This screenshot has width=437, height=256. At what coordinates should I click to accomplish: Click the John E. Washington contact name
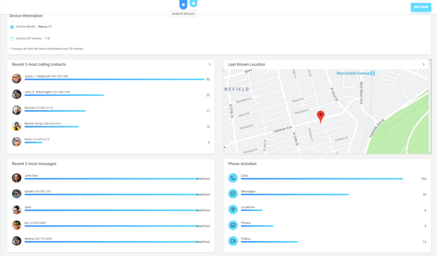point(38,92)
